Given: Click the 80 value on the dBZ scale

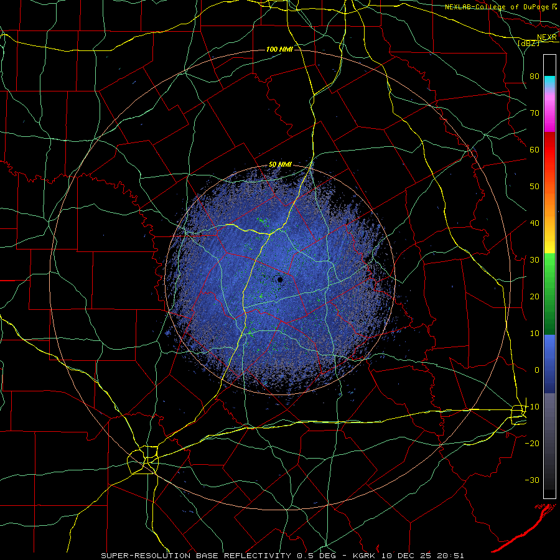Looking at the screenshot, I should click(x=534, y=76).
